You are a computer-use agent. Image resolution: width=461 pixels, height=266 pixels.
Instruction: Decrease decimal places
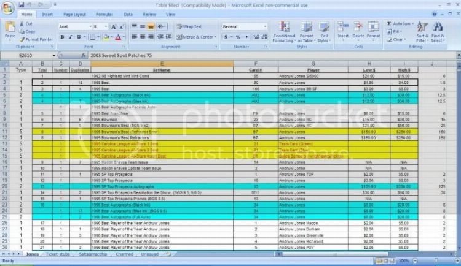coord(264,37)
